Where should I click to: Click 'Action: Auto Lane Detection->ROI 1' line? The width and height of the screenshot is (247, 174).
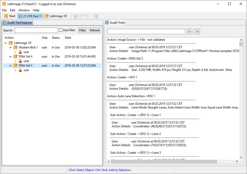[131, 96]
